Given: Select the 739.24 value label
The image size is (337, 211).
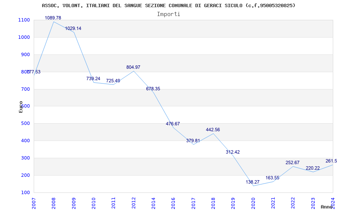Looking at the screenshot, I should pyautogui.click(x=93, y=78).
